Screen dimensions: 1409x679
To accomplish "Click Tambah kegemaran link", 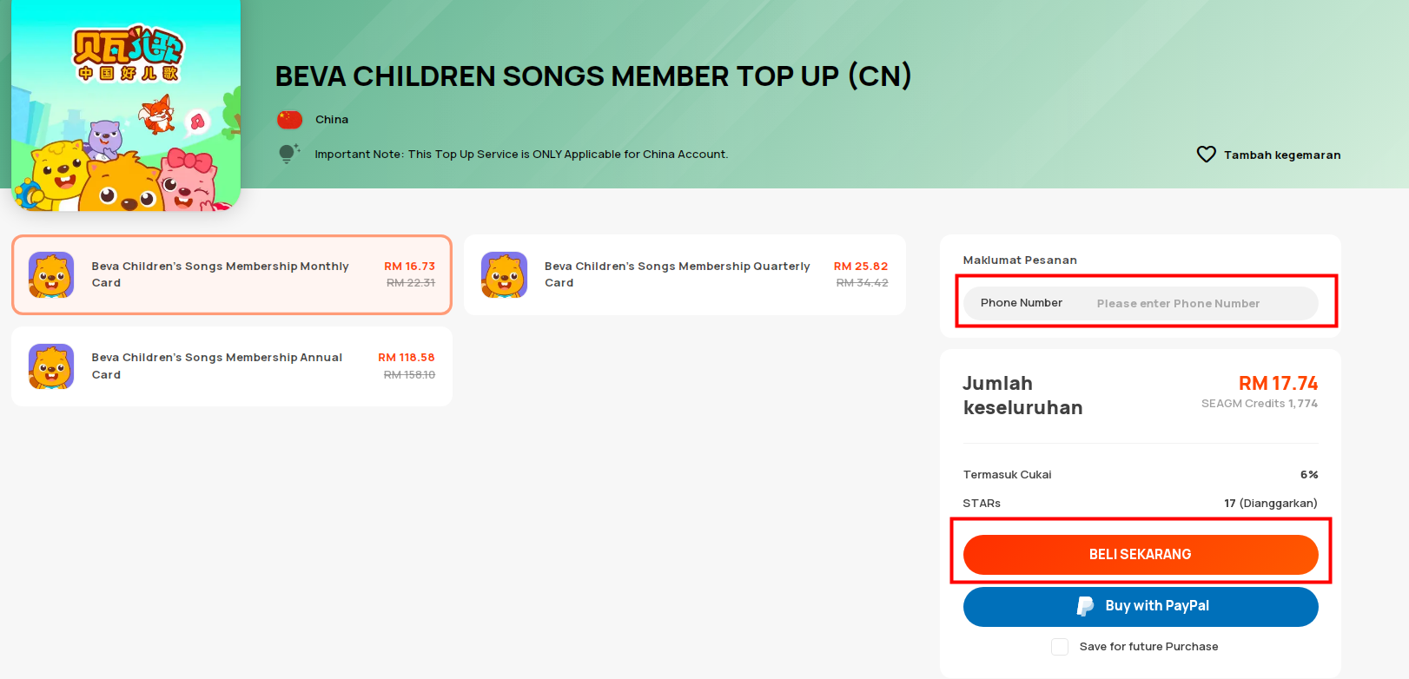I will [x=1282, y=155].
